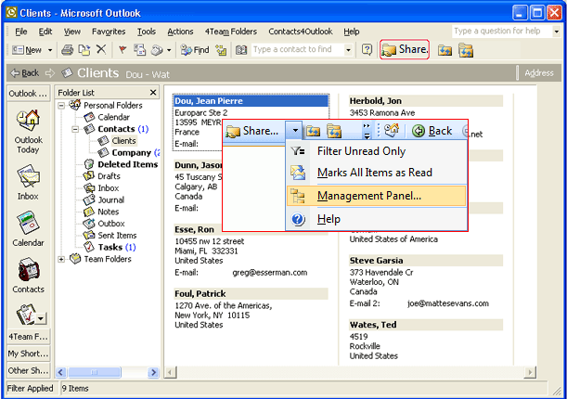This screenshot has width=567, height=399.
Task: Select Inbox folder in Folder List
Action: 109,188
